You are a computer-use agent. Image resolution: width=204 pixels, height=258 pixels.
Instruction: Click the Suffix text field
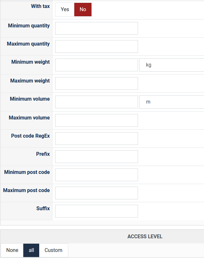point(96,211)
